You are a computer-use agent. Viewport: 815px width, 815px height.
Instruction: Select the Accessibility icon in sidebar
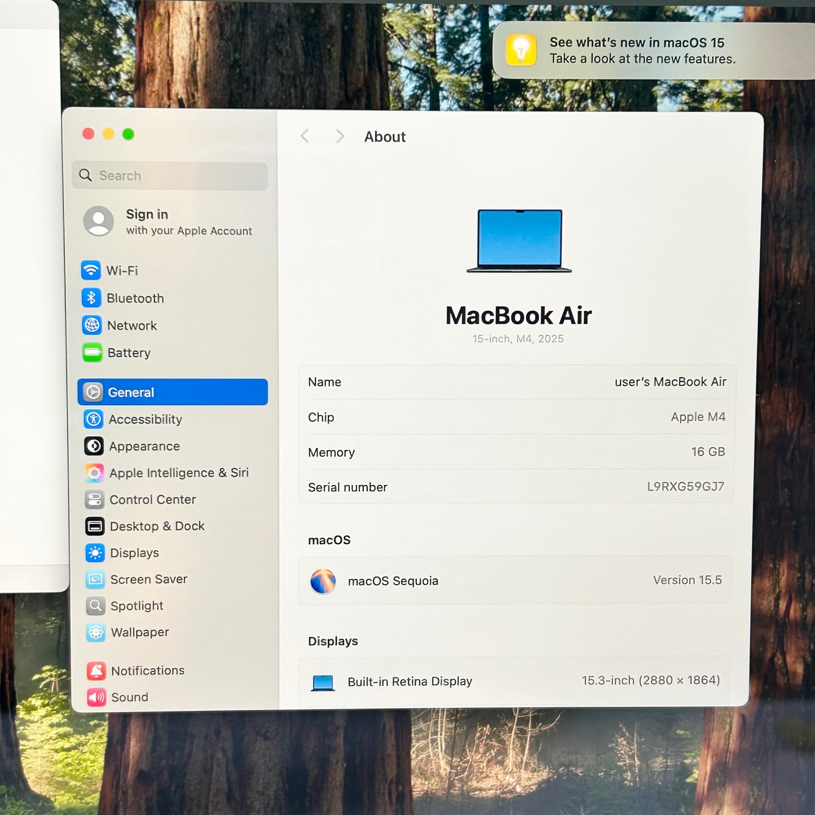point(95,419)
